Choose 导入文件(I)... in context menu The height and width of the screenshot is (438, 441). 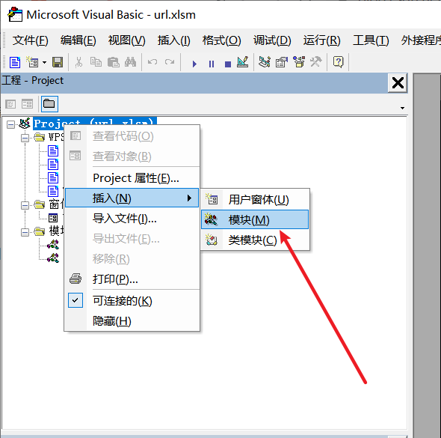[132, 219]
